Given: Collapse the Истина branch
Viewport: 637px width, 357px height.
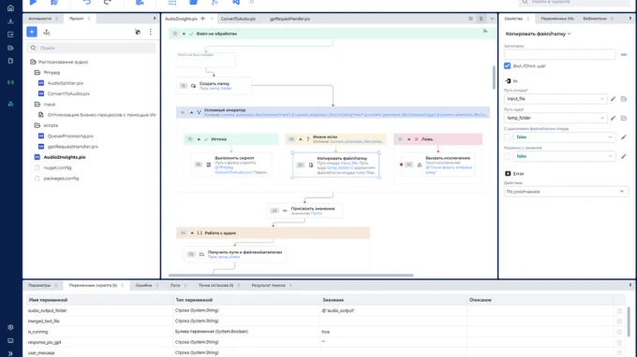Looking at the screenshot, I should (199, 139).
